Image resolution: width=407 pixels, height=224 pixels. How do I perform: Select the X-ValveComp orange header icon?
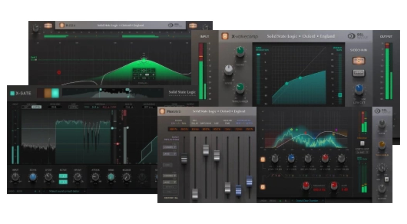225,36
